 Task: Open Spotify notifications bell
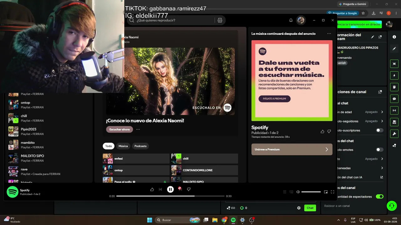[291, 20]
